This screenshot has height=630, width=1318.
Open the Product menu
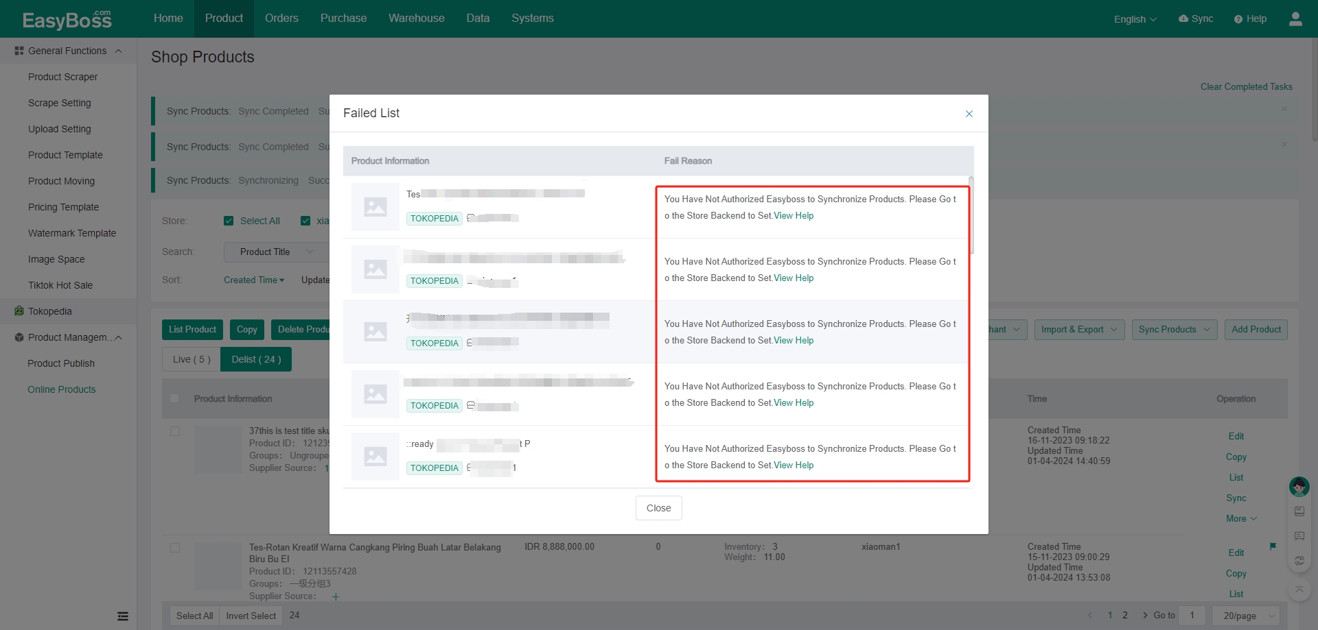[224, 19]
